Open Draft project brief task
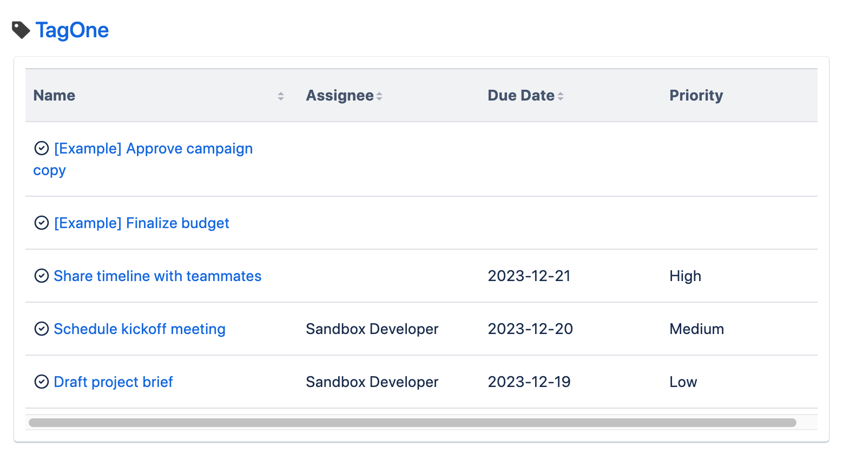The image size is (856, 467). pos(113,382)
